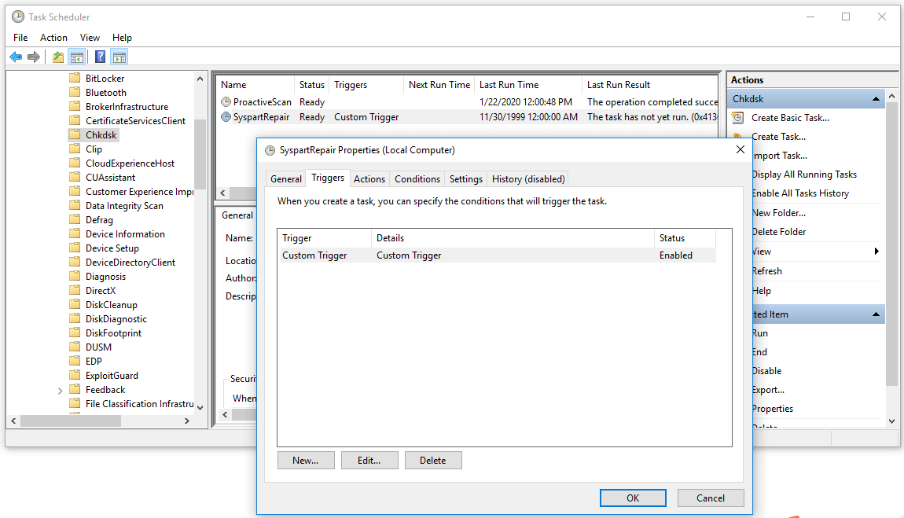Toggle the Show/Hide Action Pane toolbar icon
The image size is (904, 518).
point(119,56)
